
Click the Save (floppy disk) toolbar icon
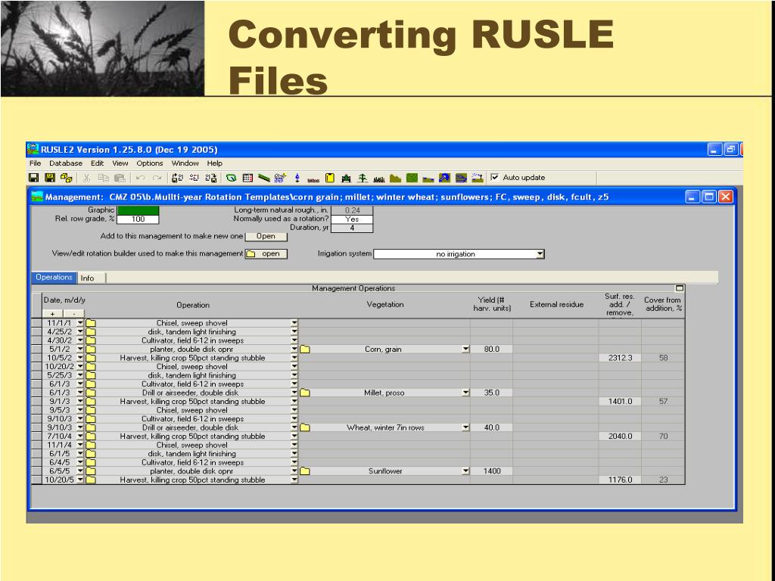pos(33,178)
